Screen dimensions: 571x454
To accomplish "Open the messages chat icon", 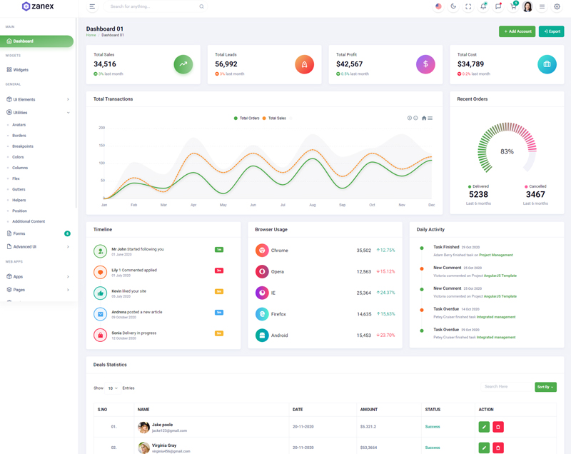I will click(498, 6).
